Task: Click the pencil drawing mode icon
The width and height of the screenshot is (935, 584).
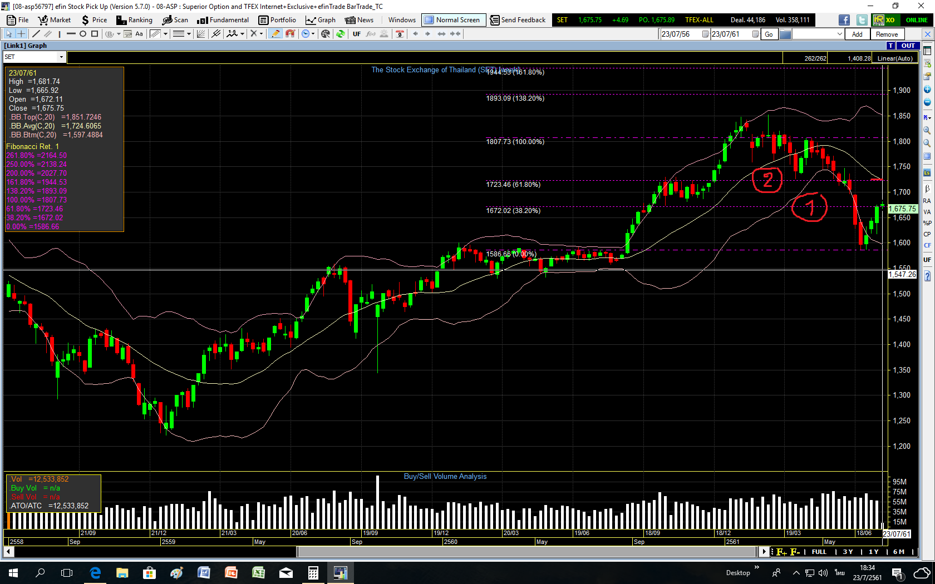Action: coord(275,34)
